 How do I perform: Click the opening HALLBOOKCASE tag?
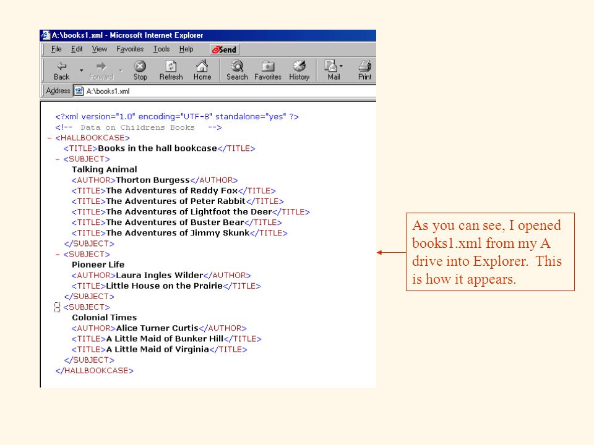(92, 138)
